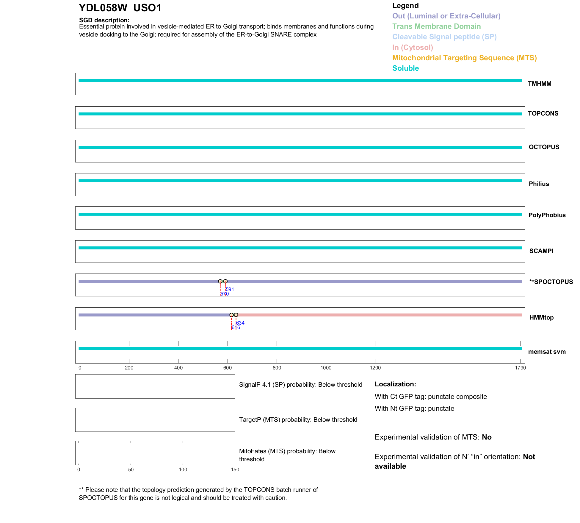
Task: Click the empty TargetP probability plot
Action: click(x=155, y=420)
